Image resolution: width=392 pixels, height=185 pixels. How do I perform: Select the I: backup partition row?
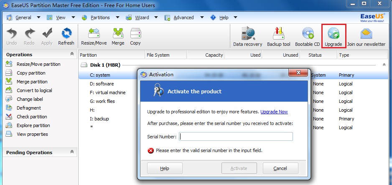(99, 119)
